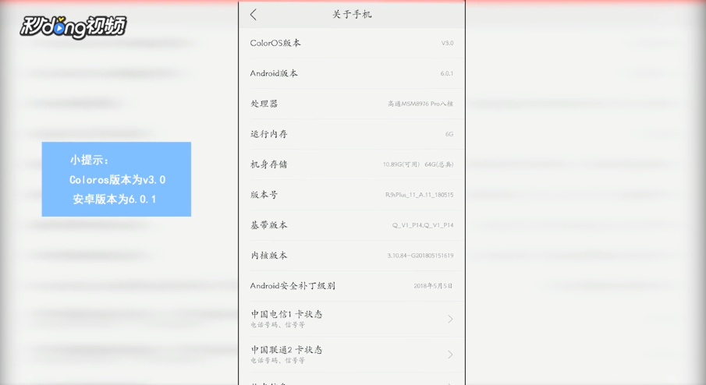The image size is (706, 385).
Task: Tap 电话号码、信号等 under 中国联通2
Action: coord(278,360)
